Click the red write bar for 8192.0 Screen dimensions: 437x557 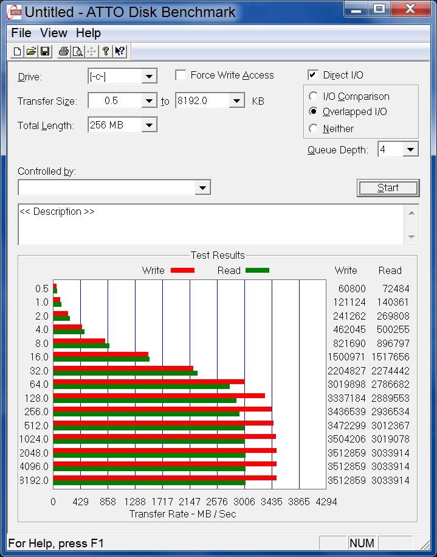tap(165, 478)
